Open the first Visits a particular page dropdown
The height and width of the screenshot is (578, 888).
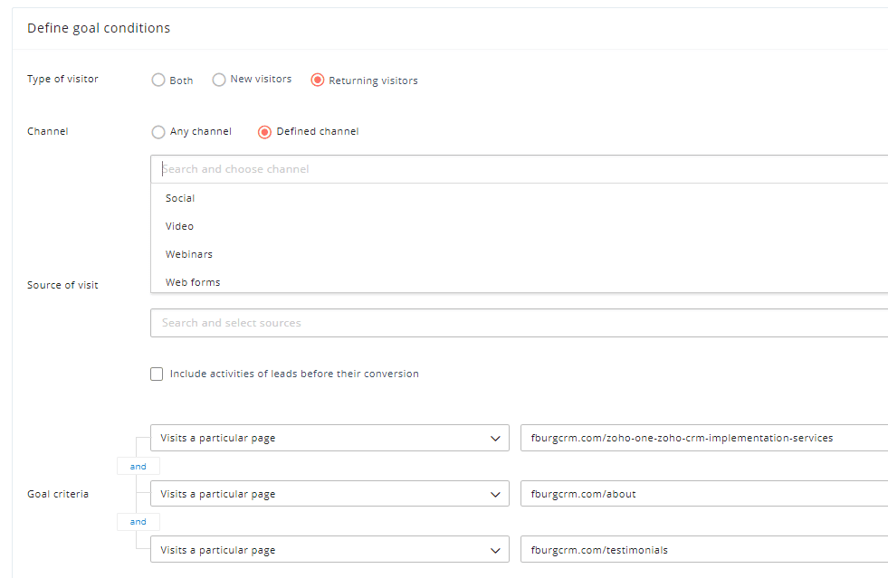pyautogui.click(x=329, y=437)
